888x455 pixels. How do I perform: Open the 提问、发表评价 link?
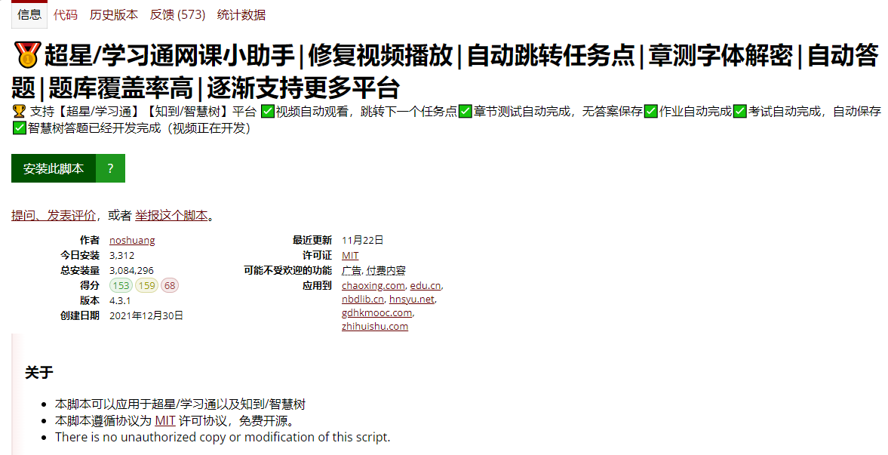click(x=50, y=214)
